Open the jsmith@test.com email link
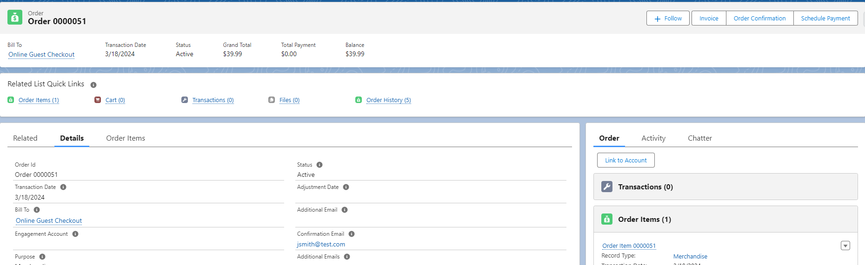 321,245
